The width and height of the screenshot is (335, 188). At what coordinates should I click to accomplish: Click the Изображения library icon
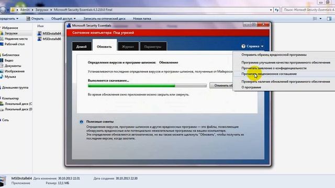2,71
